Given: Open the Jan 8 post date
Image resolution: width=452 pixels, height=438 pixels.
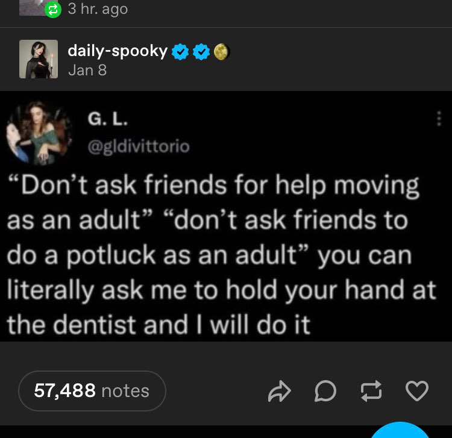Looking at the screenshot, I should tap(87, 70).
